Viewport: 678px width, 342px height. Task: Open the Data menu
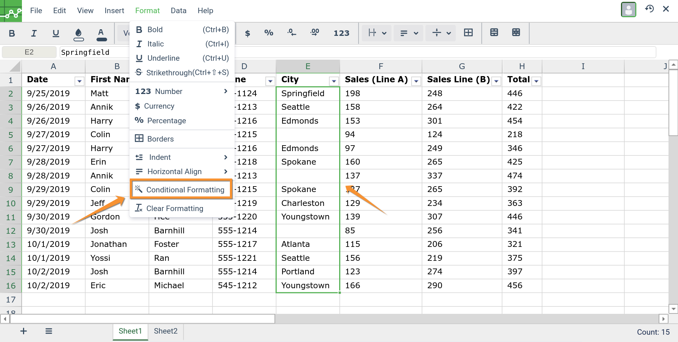(178, 11)
